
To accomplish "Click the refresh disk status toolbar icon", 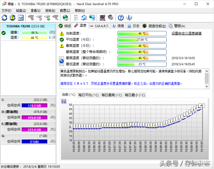I will 4,18.
